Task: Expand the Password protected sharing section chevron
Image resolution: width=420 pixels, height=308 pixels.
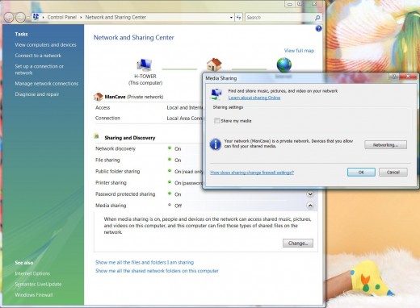Action: point(310,194)
